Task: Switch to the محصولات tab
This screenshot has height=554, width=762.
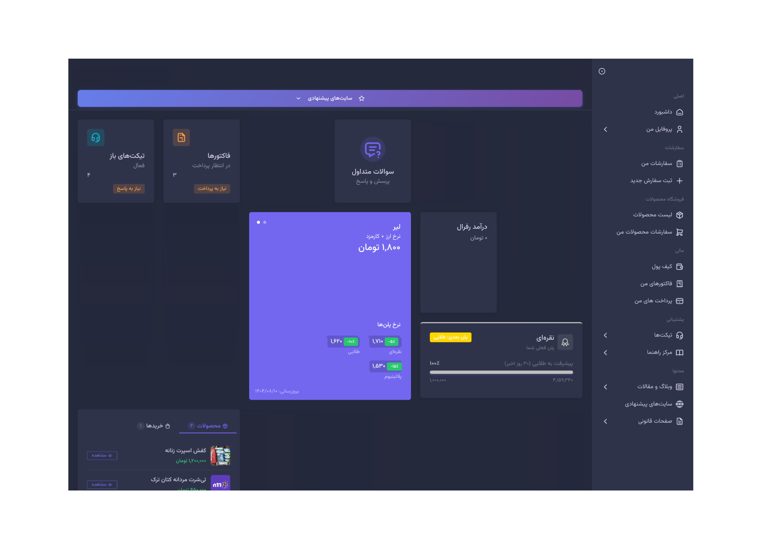Action: pyautogui.click(x=208, y=426)
